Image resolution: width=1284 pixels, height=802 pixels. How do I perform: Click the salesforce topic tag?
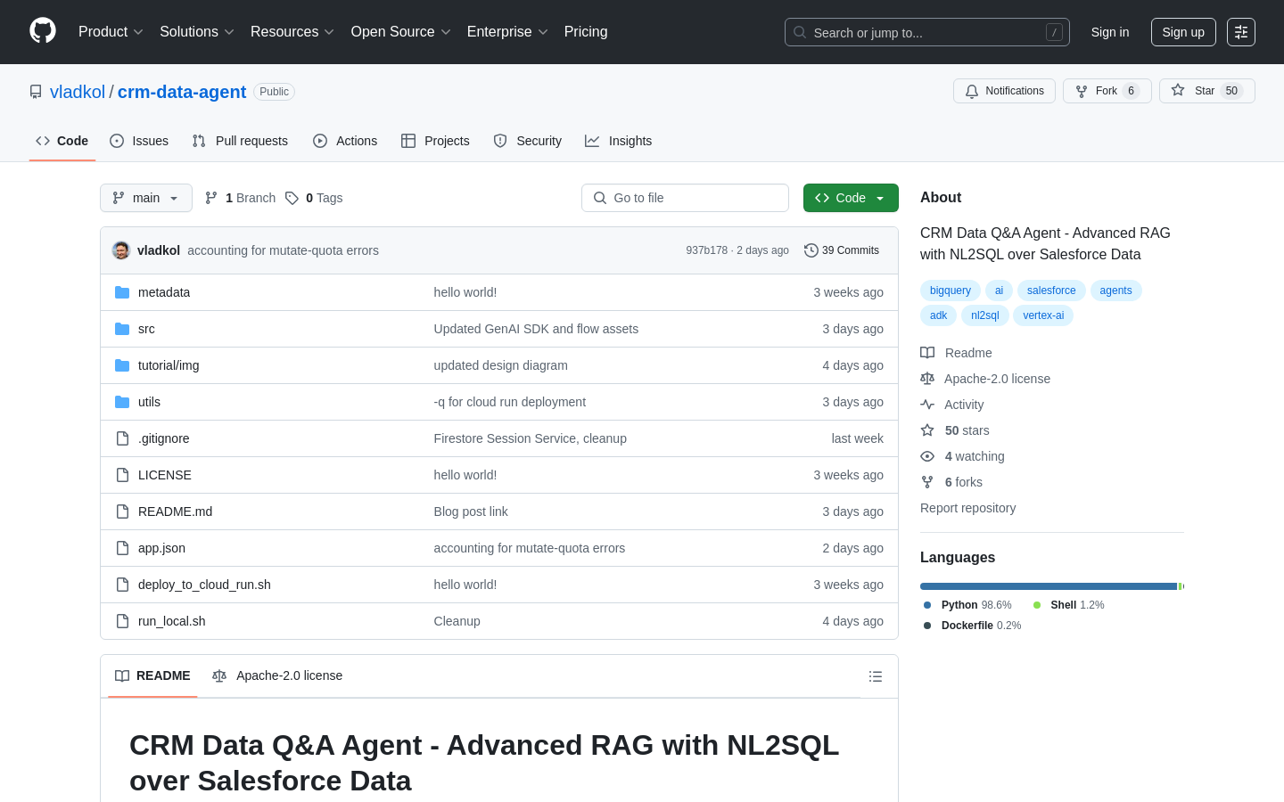click(1051, 291)
